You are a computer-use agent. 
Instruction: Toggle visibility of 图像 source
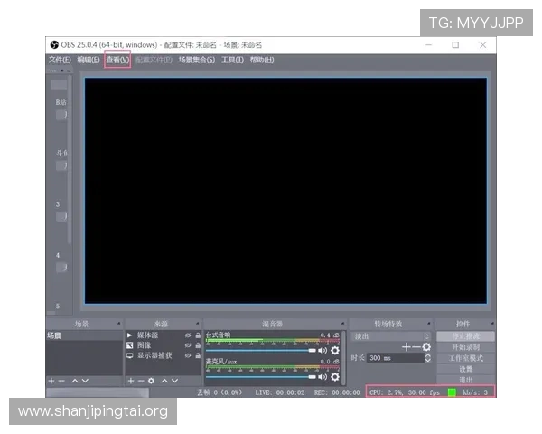tap(188, 345)
